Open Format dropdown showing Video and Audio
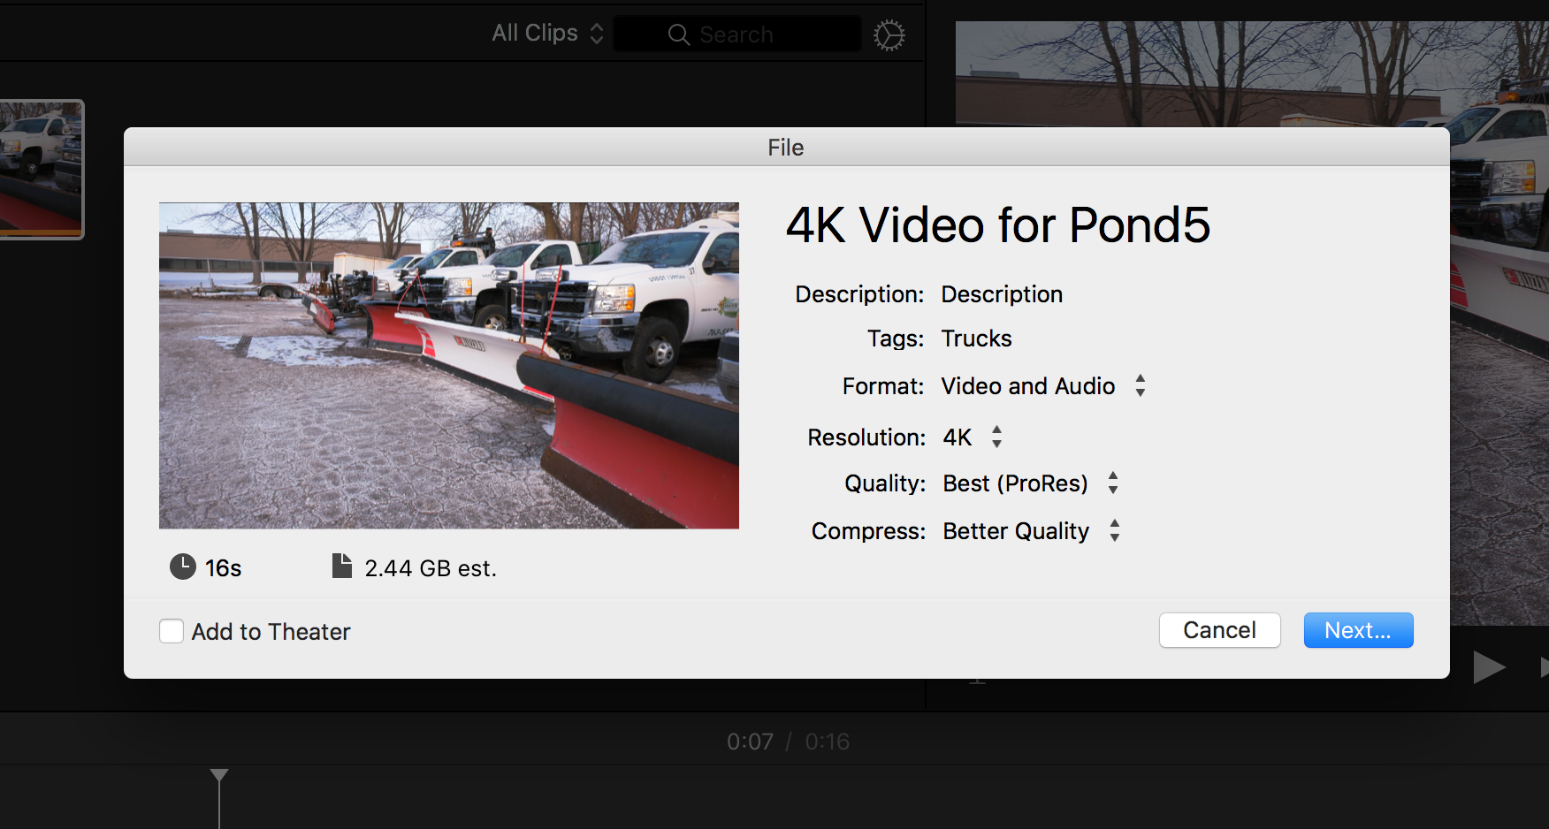Screen dimensions: 1549x829 (1043, 386)
